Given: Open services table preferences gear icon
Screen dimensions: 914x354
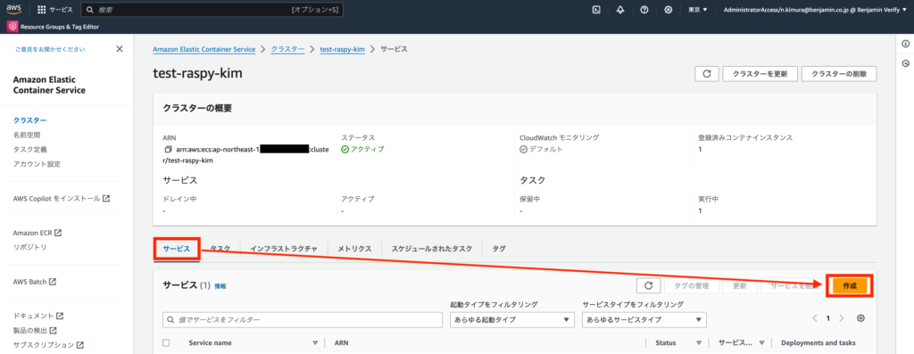Looking at the screenshot, I should [x=860, y=318].
